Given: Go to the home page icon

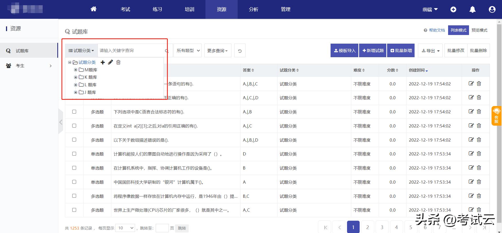Looking at the screenshot, I should click(x=93, y=9).
